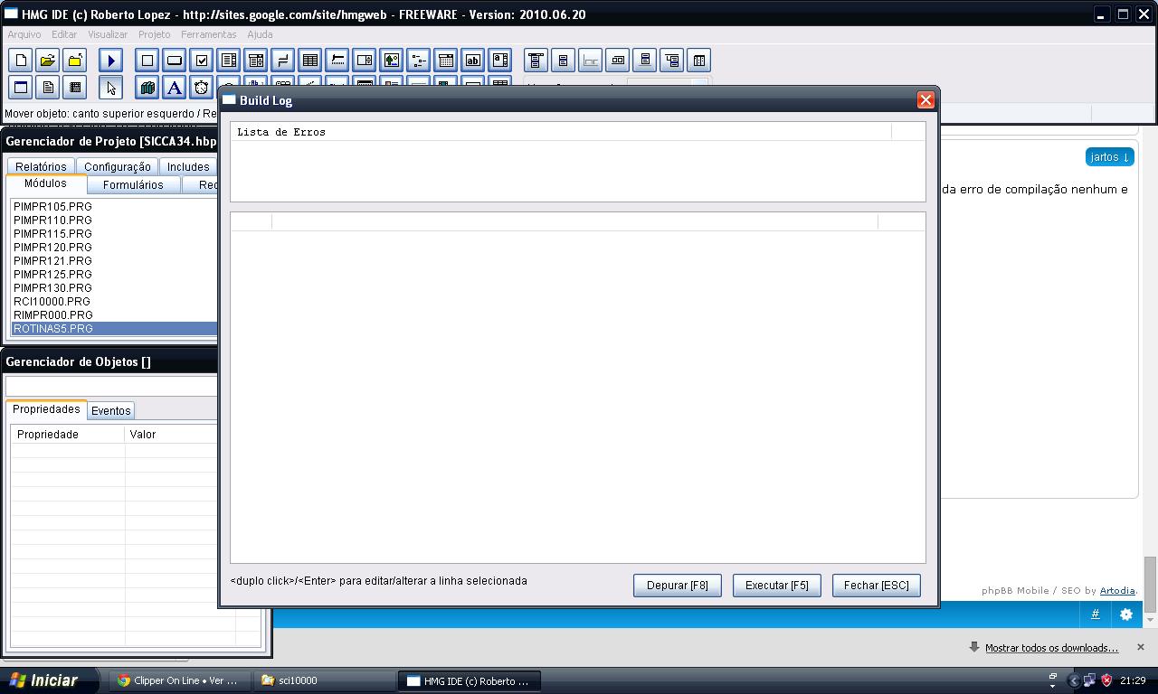Select the Tree control tool
This screenshot has height=694, width=1158.
[x=419, y=61]
